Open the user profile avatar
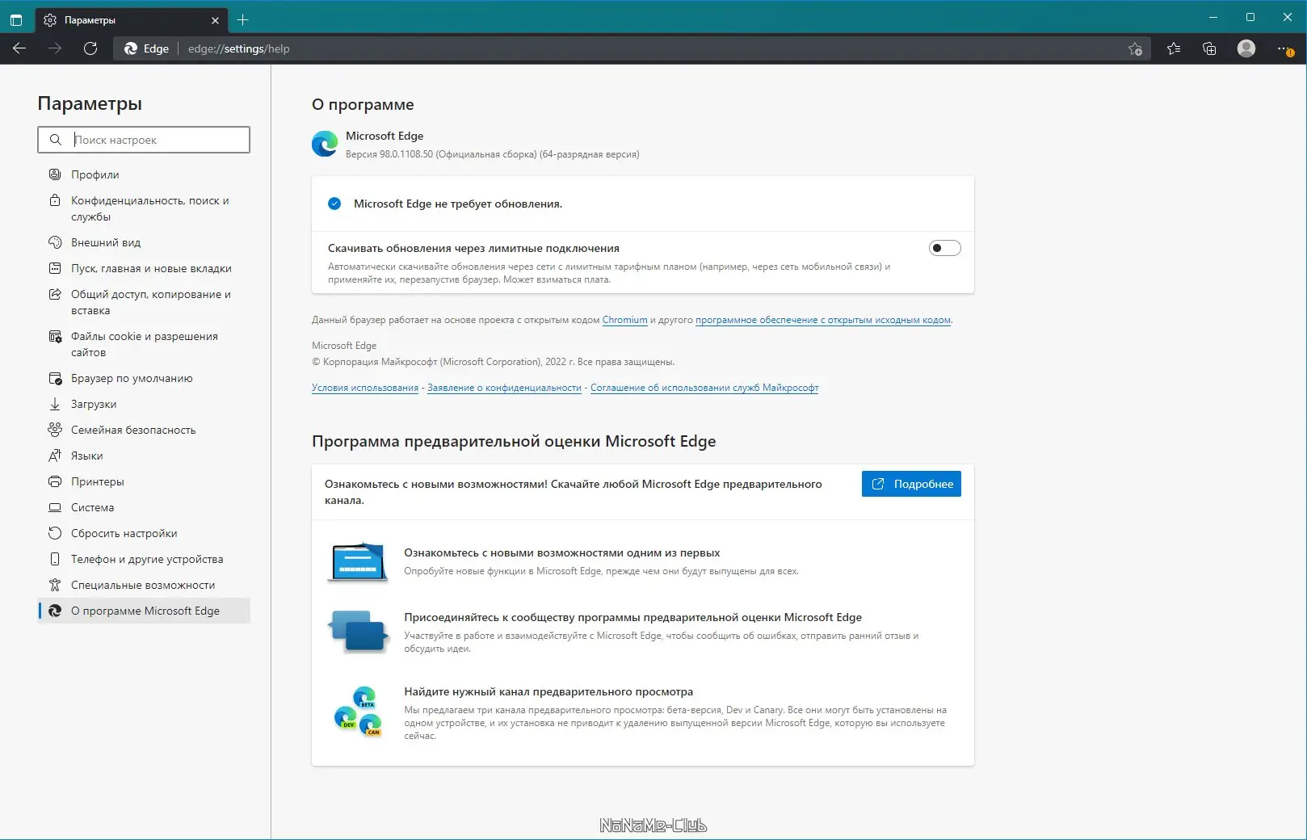This screenshot has width=1307, height=840. tap(1246, 48)
